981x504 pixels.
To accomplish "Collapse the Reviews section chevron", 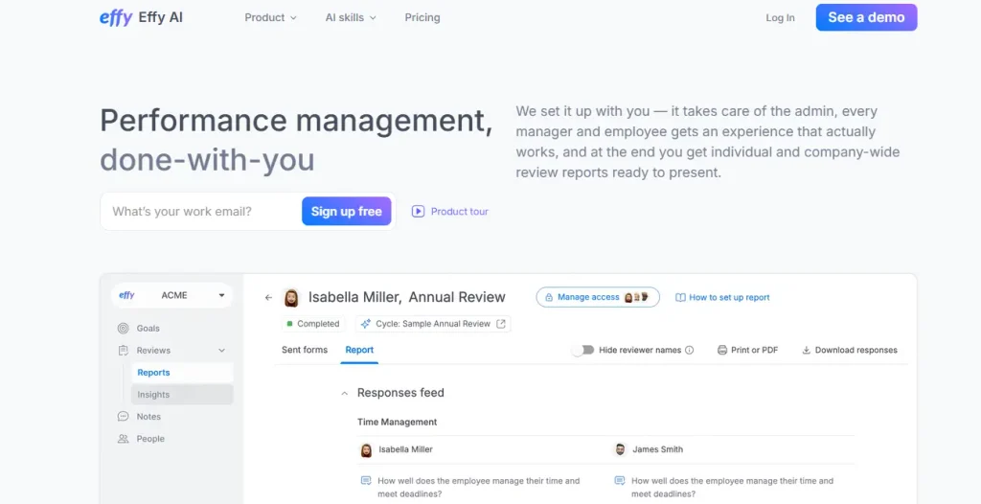I will point(221,351).
